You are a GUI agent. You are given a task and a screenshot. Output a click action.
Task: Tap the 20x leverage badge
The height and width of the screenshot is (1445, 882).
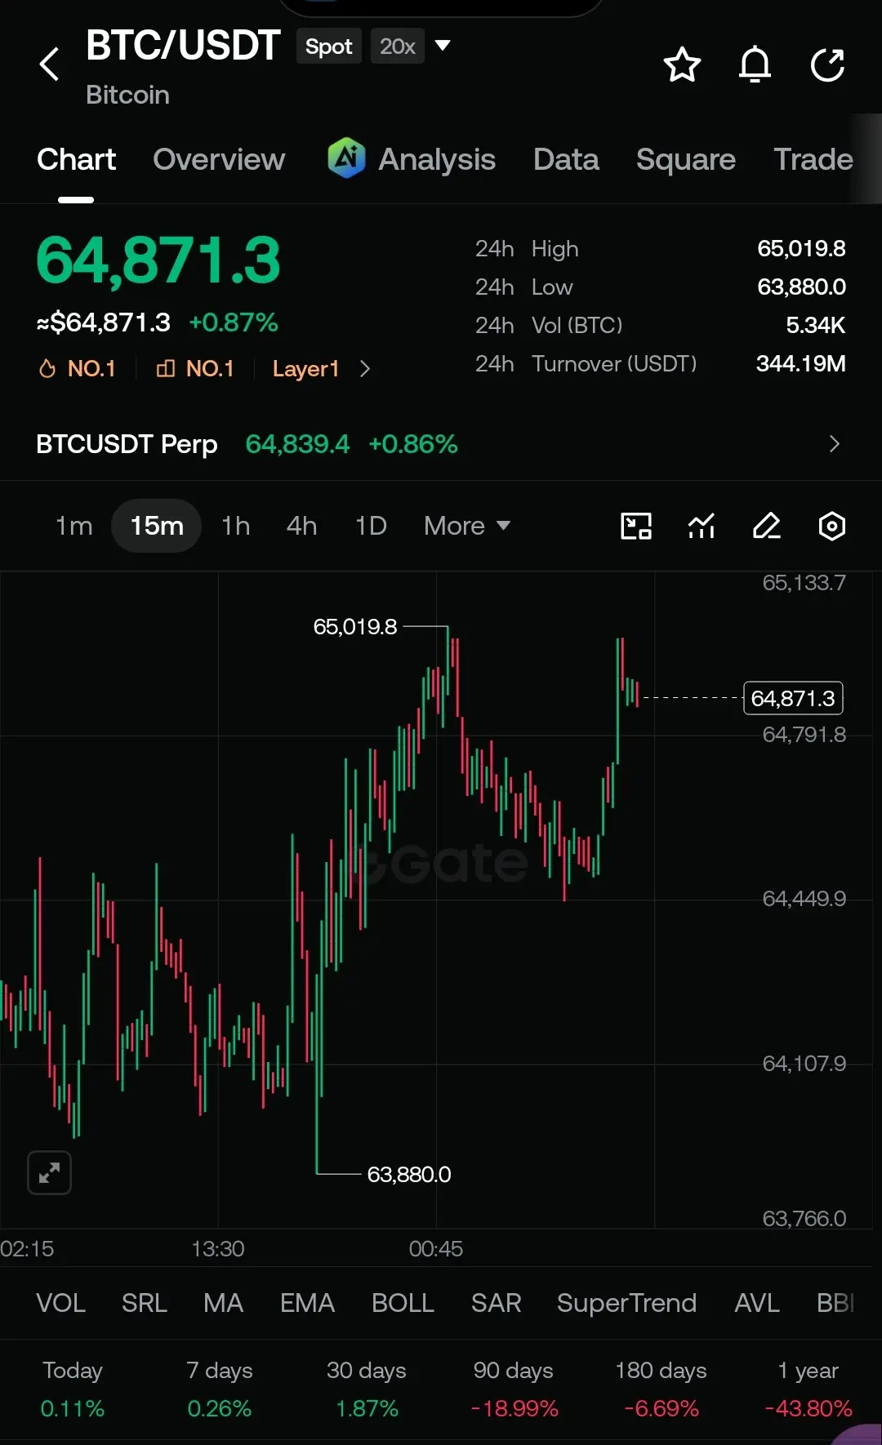tap(397, 47)
